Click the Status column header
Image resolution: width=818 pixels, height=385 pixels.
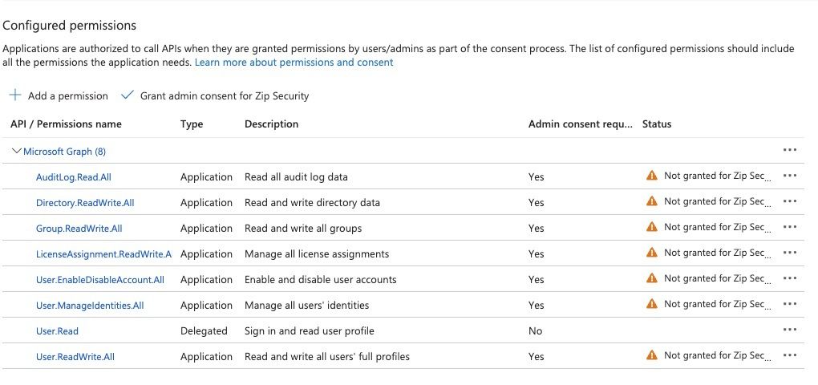pyautogui.click(x=657, y=124)
